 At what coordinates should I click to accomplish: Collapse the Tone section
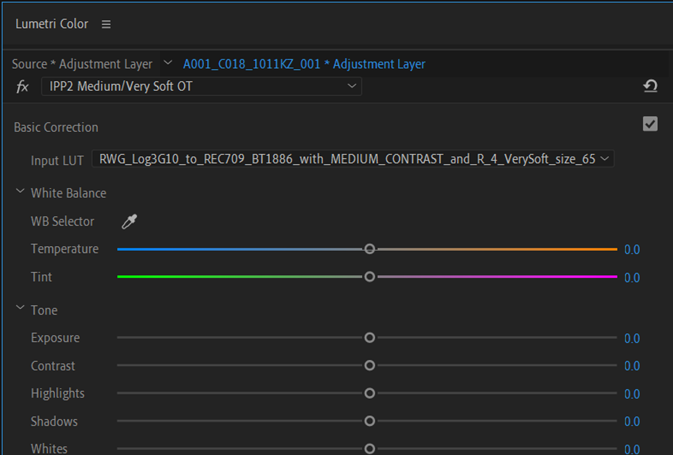pos(20,308)
